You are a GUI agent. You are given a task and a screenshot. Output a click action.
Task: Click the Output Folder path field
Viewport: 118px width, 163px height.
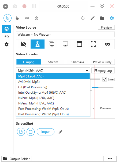coord(67,159)
